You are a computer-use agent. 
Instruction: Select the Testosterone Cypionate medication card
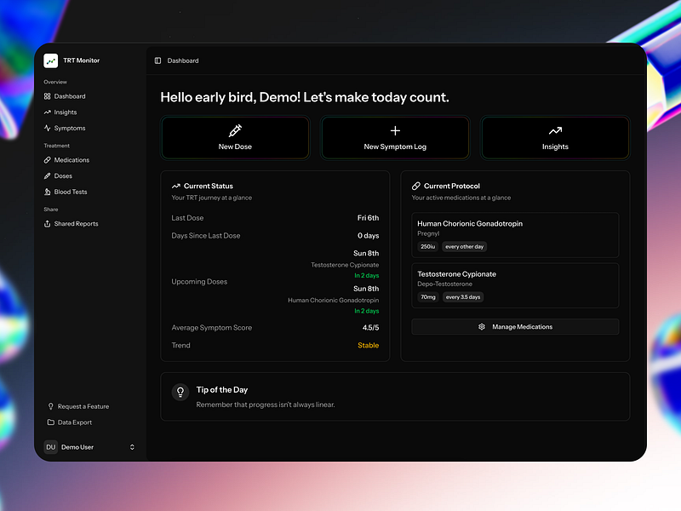[x=515, y=285]
